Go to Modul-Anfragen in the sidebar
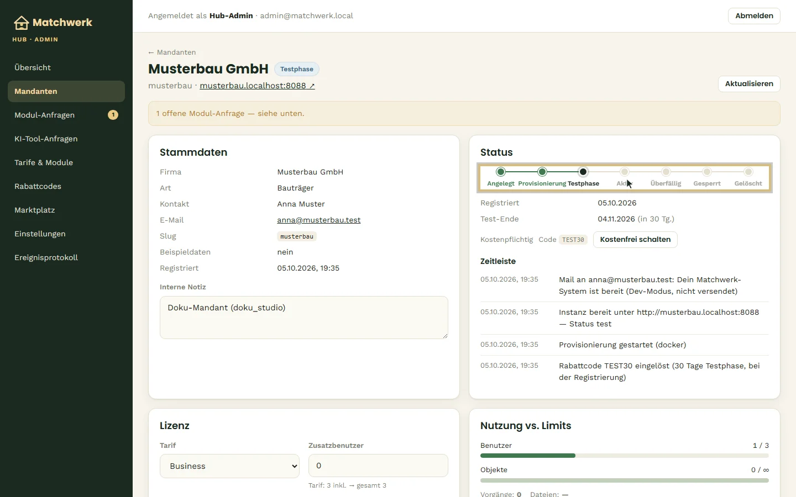This screenshot has height=497, width=796. (x=66, y=115)
